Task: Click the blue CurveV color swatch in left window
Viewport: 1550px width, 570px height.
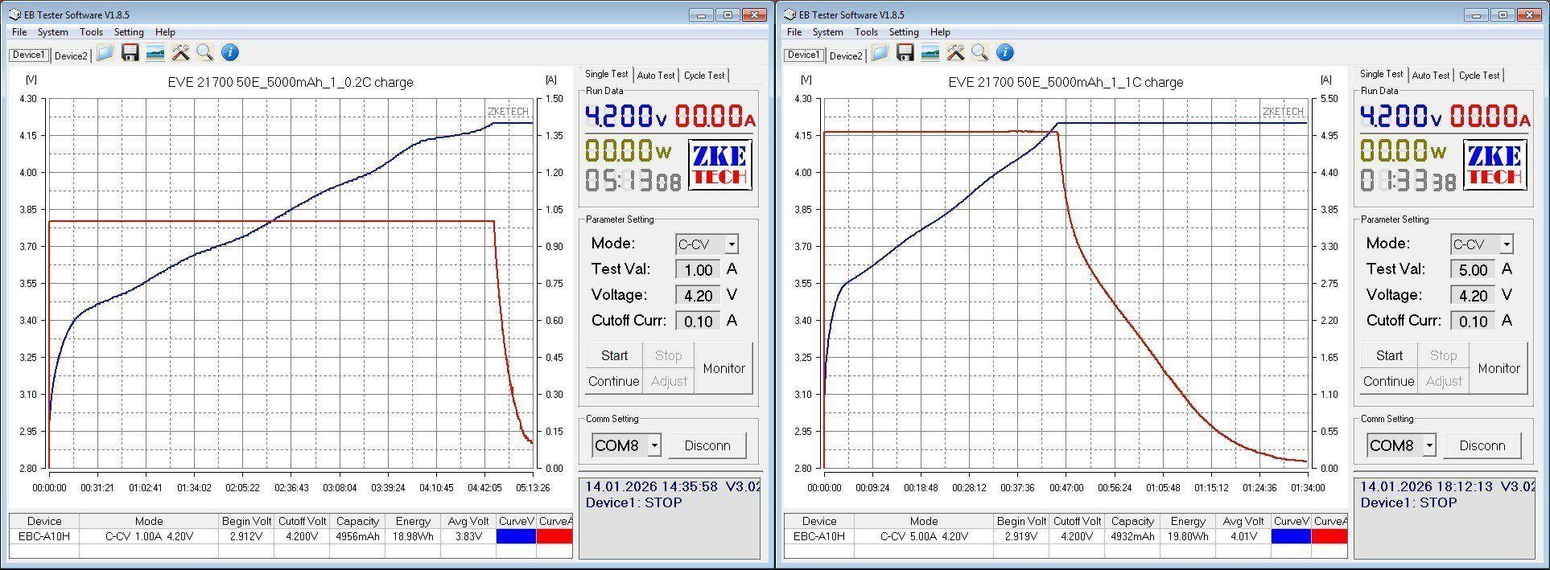Action: pos(516,536)
